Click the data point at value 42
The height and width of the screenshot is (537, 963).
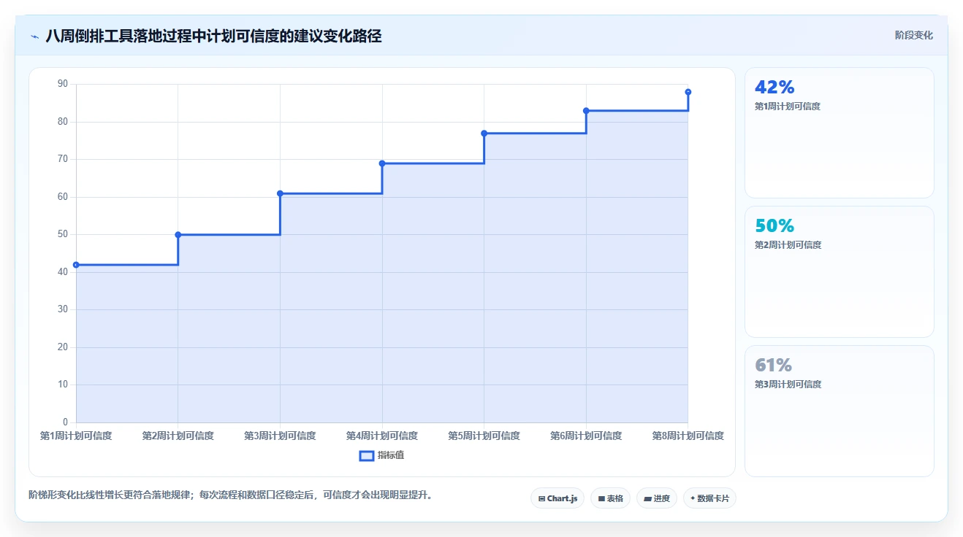[x=76, y=265]
